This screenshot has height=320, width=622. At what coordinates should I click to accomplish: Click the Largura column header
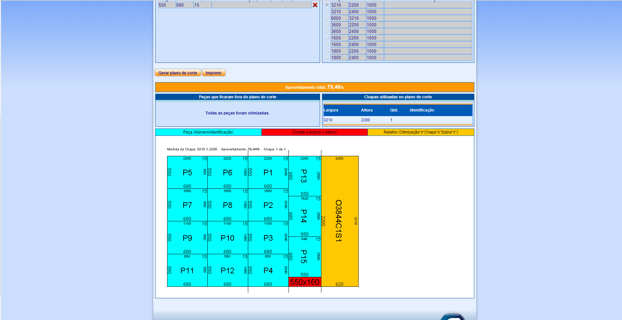331,110
